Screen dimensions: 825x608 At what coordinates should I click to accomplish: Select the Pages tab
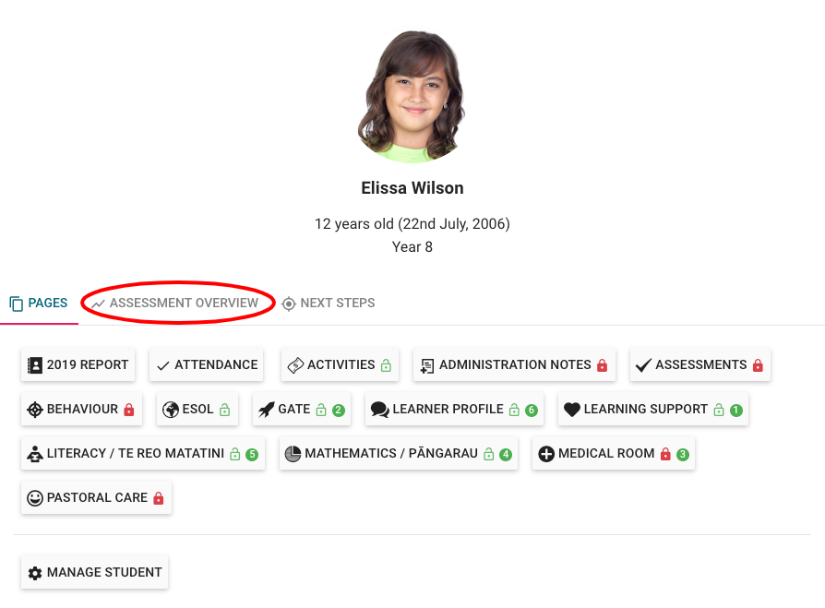point(39,303)
